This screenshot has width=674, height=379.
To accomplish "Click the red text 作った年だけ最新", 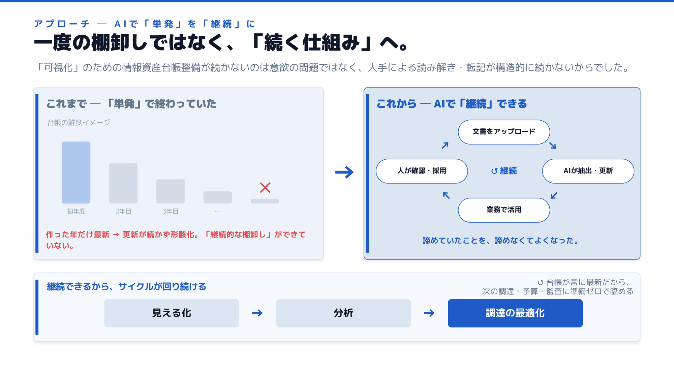I will [x=78, y=234].
